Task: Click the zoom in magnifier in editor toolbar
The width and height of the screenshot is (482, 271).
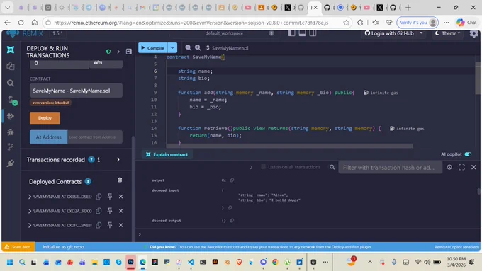Action: click(x=198, y=47)
